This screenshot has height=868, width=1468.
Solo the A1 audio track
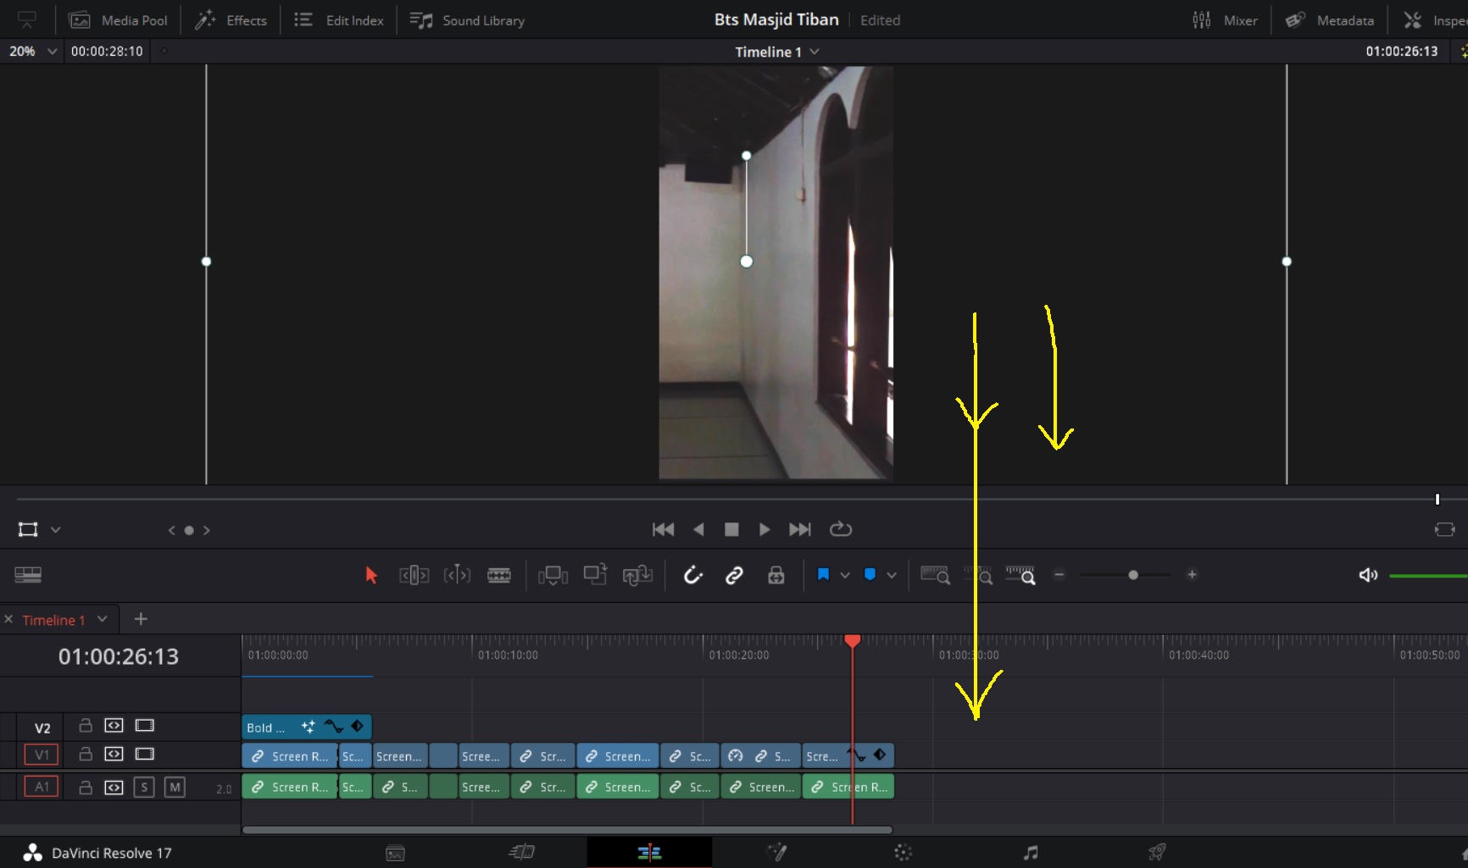144,788
